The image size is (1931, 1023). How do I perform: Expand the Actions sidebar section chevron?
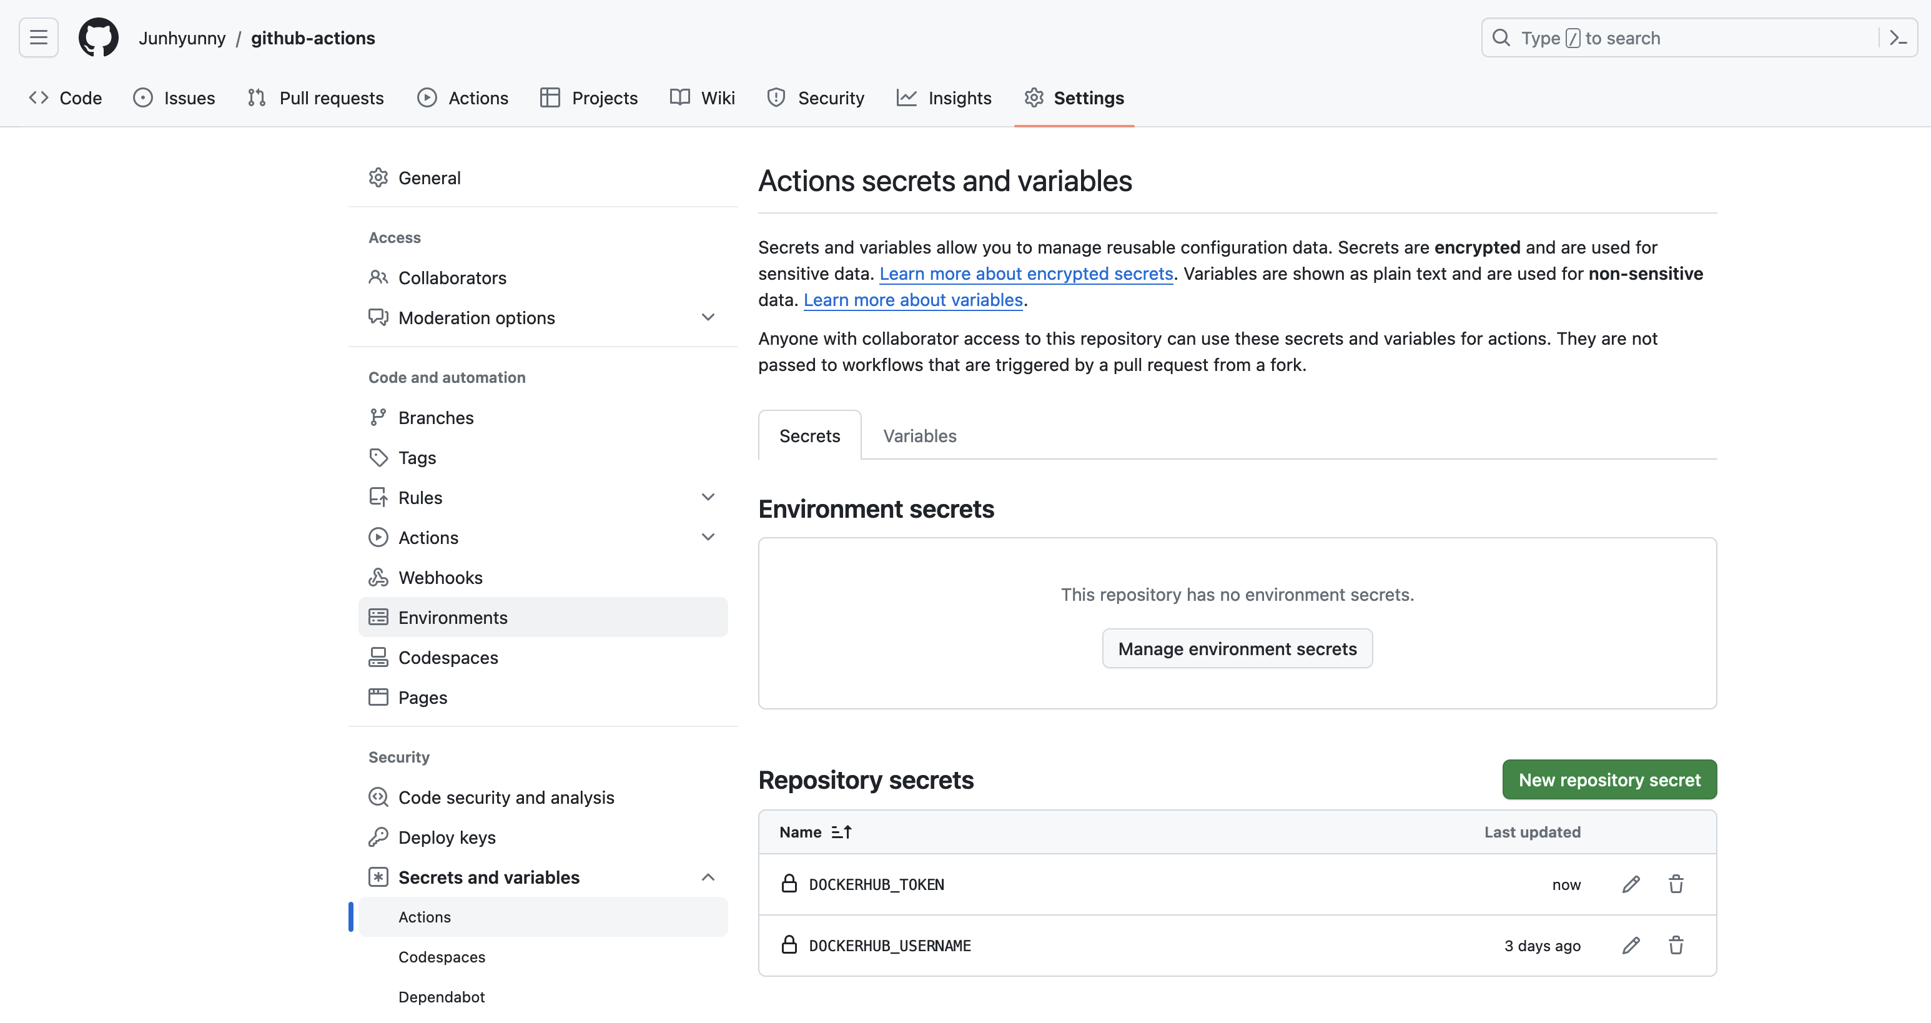click(708, 537)
